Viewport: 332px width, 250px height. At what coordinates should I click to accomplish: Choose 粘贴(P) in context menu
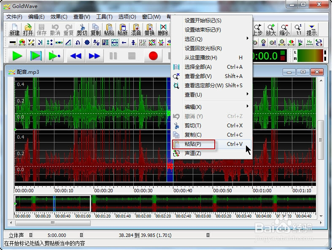(x=211, y=144)
